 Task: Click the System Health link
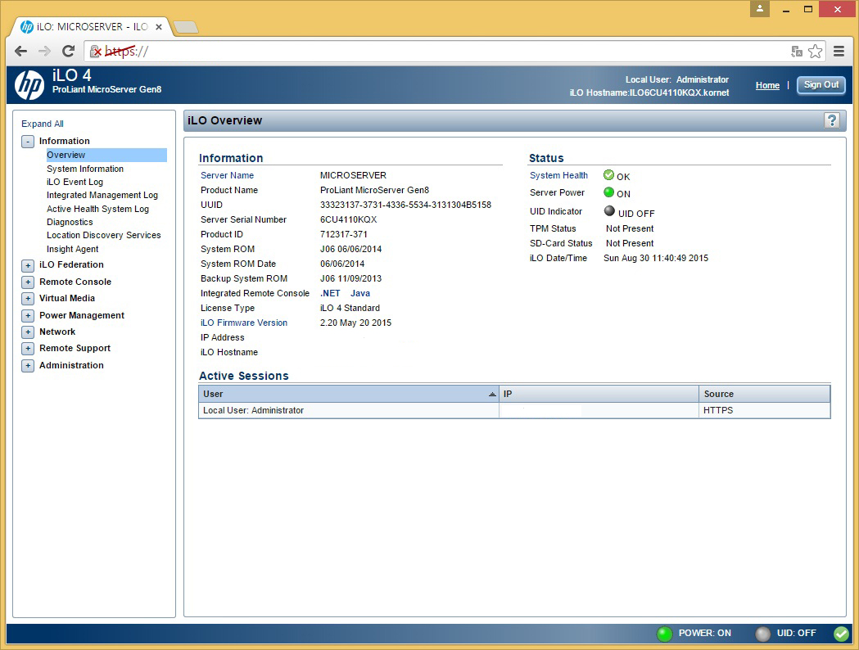[x=558, y=175]
